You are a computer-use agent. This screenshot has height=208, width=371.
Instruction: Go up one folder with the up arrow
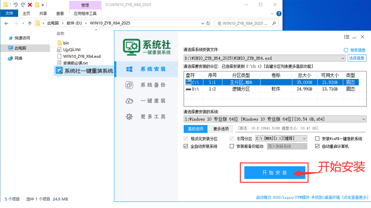(x=30, y=23)
